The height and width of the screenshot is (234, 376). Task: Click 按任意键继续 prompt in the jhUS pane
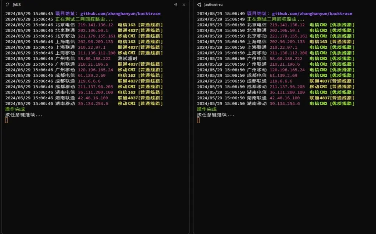24,115
